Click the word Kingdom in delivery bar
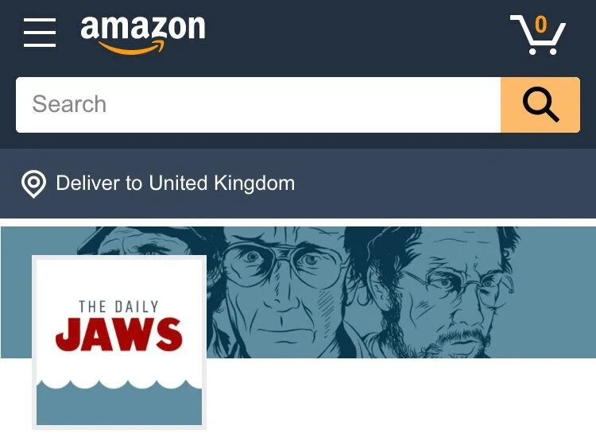The width and height of the screenshot is (596, 437). [x=254, y=184]
